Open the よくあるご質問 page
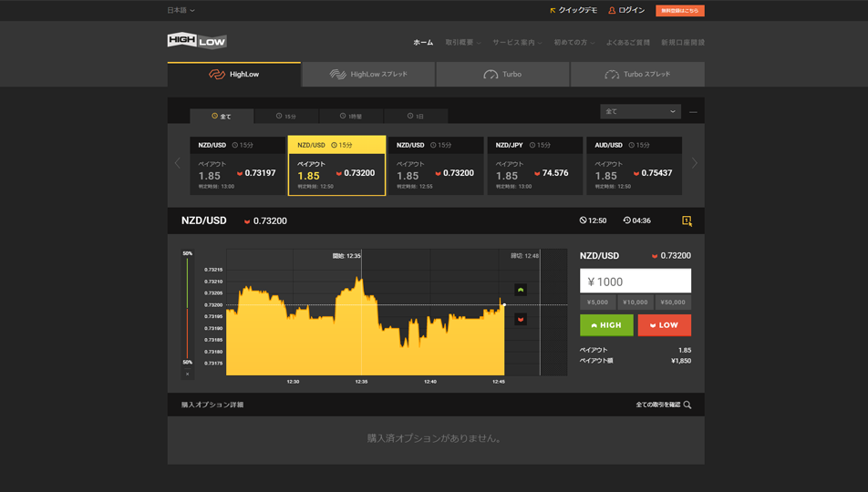 (x=627, y=42)
